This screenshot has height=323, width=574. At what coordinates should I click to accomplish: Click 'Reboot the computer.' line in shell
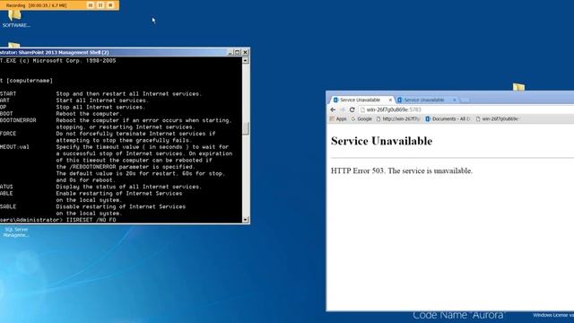[88, 114]
